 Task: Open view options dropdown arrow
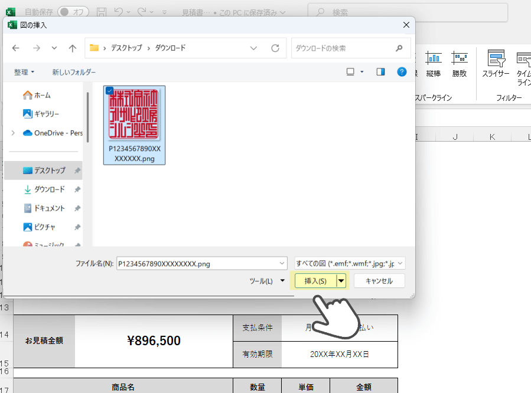[361, 72]
